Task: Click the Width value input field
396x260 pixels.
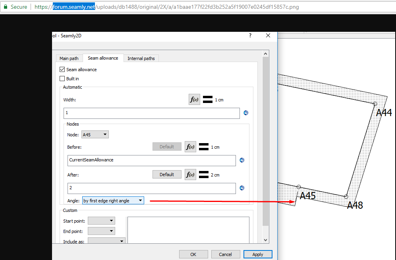Action: click(x=151, y=113)
